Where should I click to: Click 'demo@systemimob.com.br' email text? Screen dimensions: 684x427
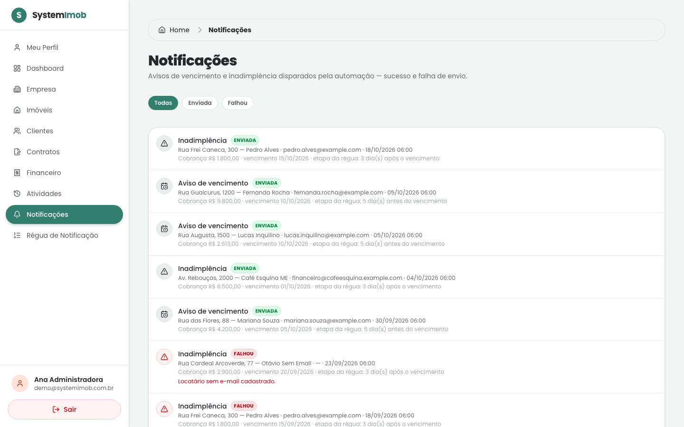[74, 388]
